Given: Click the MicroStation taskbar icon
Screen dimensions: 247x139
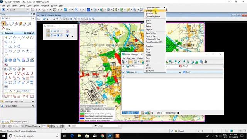Looking at the screenshot, I should coord(110,136).
